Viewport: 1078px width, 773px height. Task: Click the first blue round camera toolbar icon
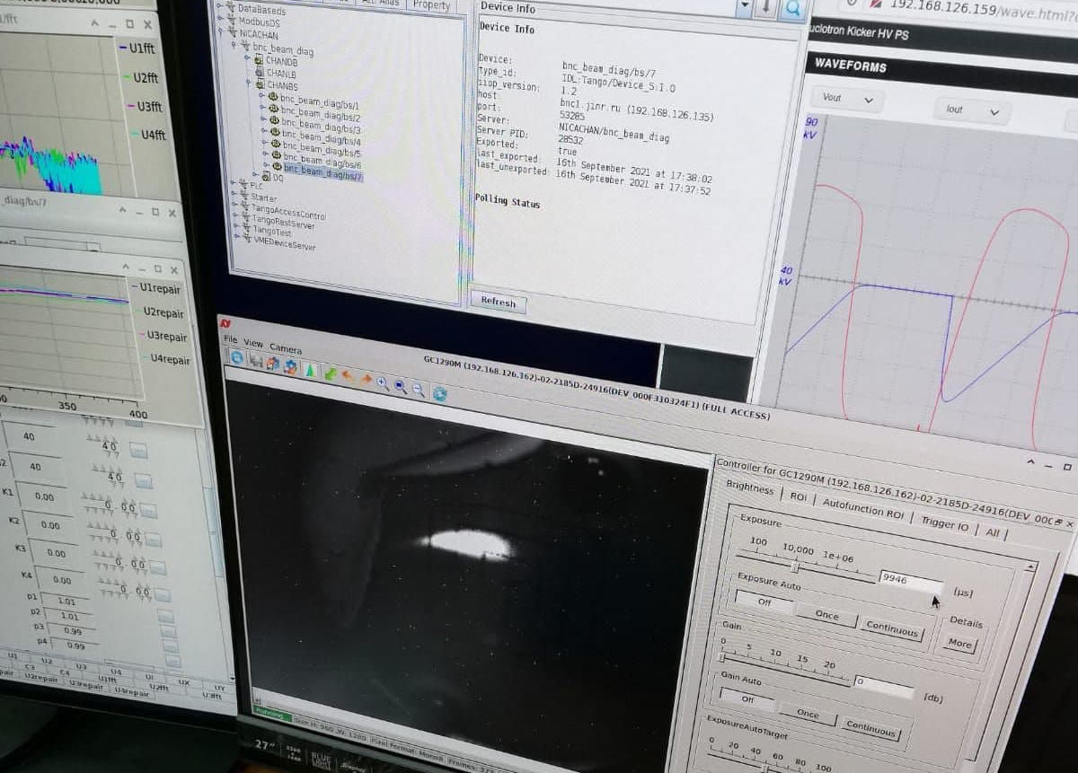coord(237,356)
